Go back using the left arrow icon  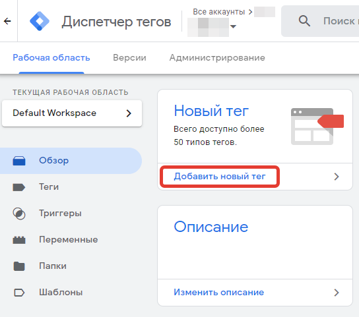(7, 21)
